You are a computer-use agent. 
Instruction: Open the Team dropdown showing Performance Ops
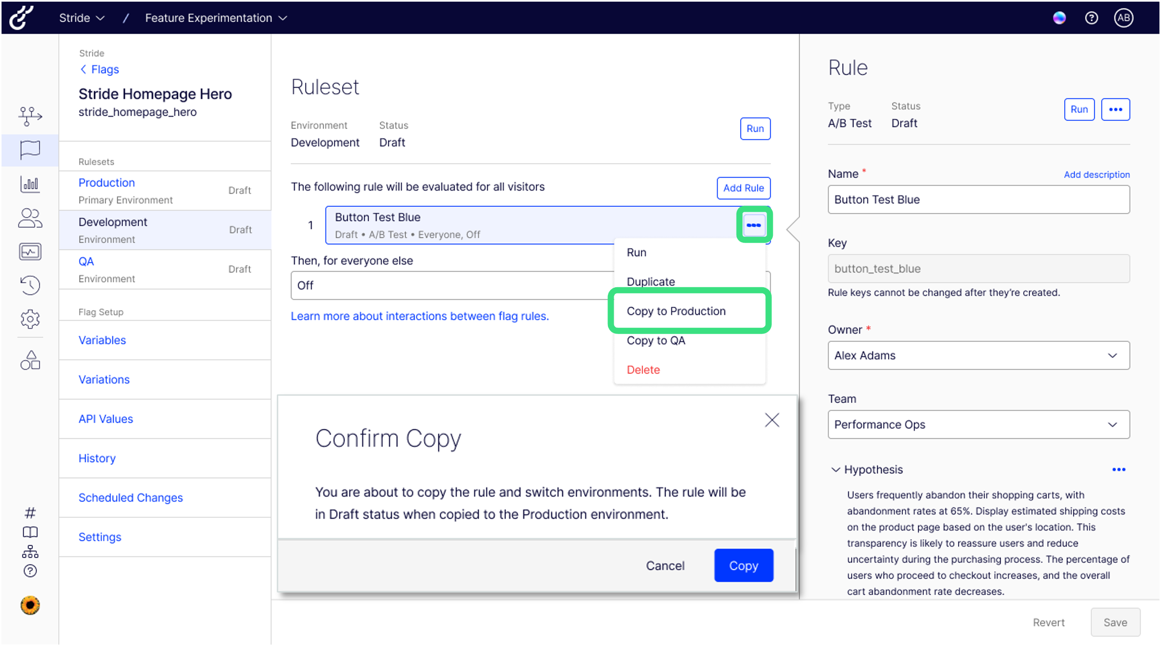click(x=978, y=424)
